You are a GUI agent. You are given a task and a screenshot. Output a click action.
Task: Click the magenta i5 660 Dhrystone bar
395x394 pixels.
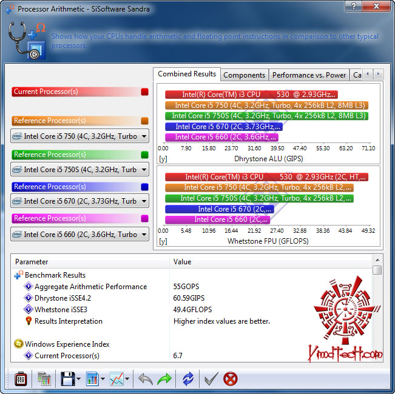221,137
